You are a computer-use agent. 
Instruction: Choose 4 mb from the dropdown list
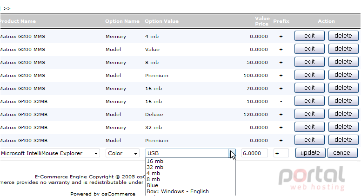tap(190, 173)
